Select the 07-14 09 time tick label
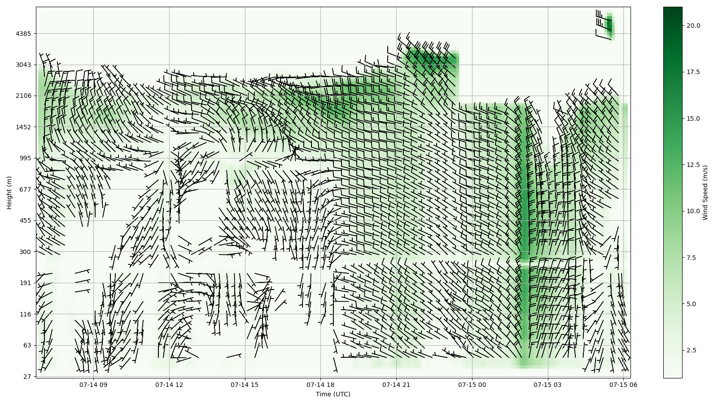This screenshot has width=718, height=404. click(93, 385)
